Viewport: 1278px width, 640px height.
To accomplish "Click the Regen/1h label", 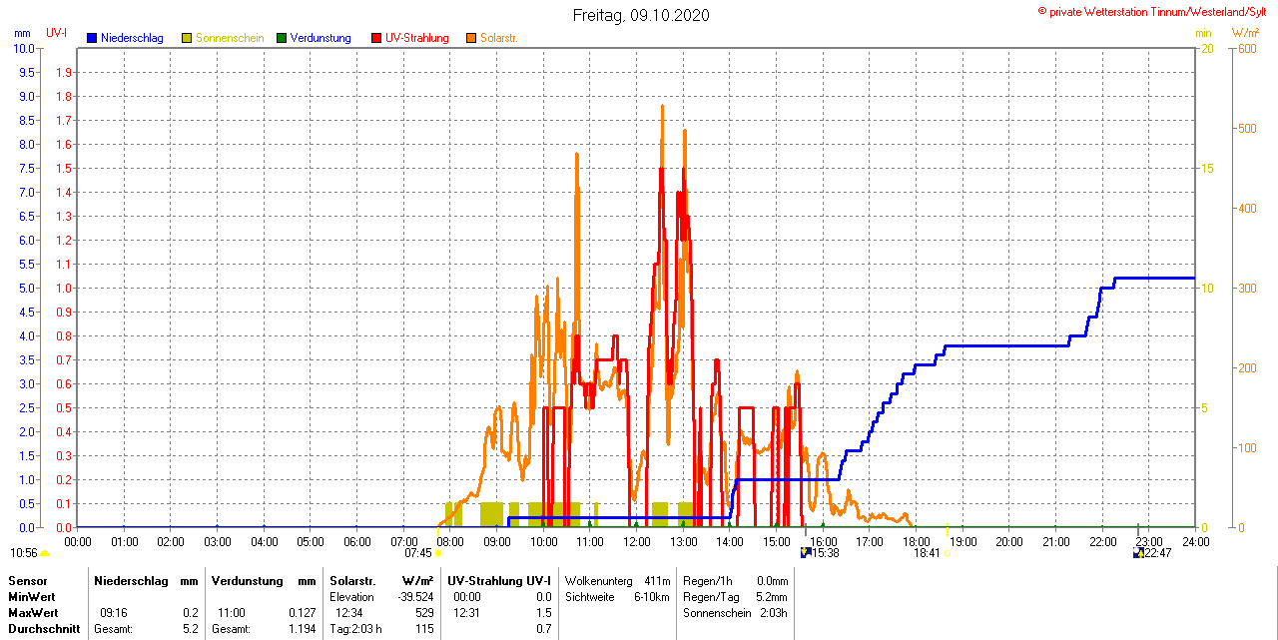I will [708, 581].
